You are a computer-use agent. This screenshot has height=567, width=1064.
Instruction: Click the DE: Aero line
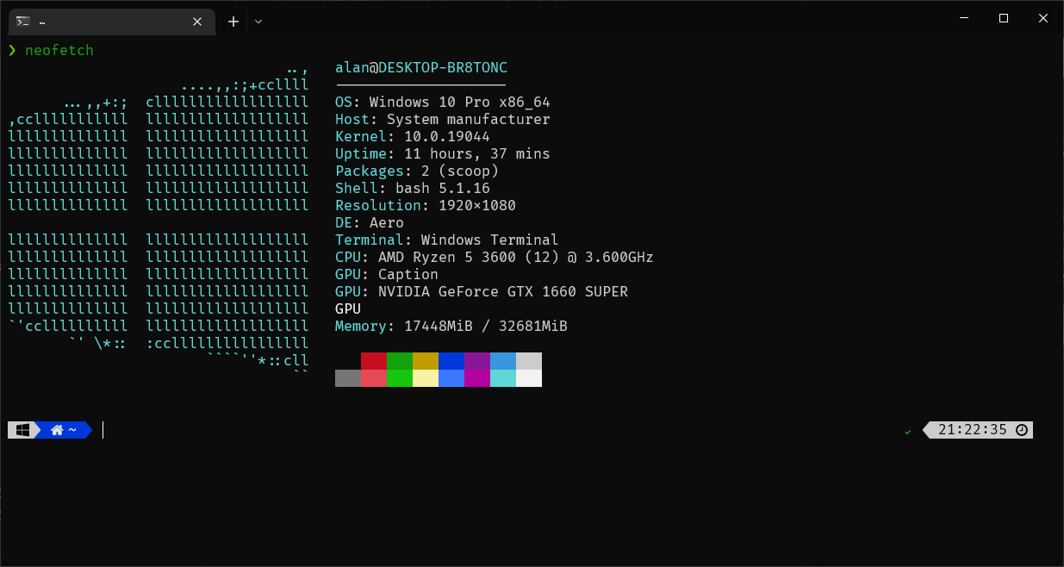click(x=370, y=223)
